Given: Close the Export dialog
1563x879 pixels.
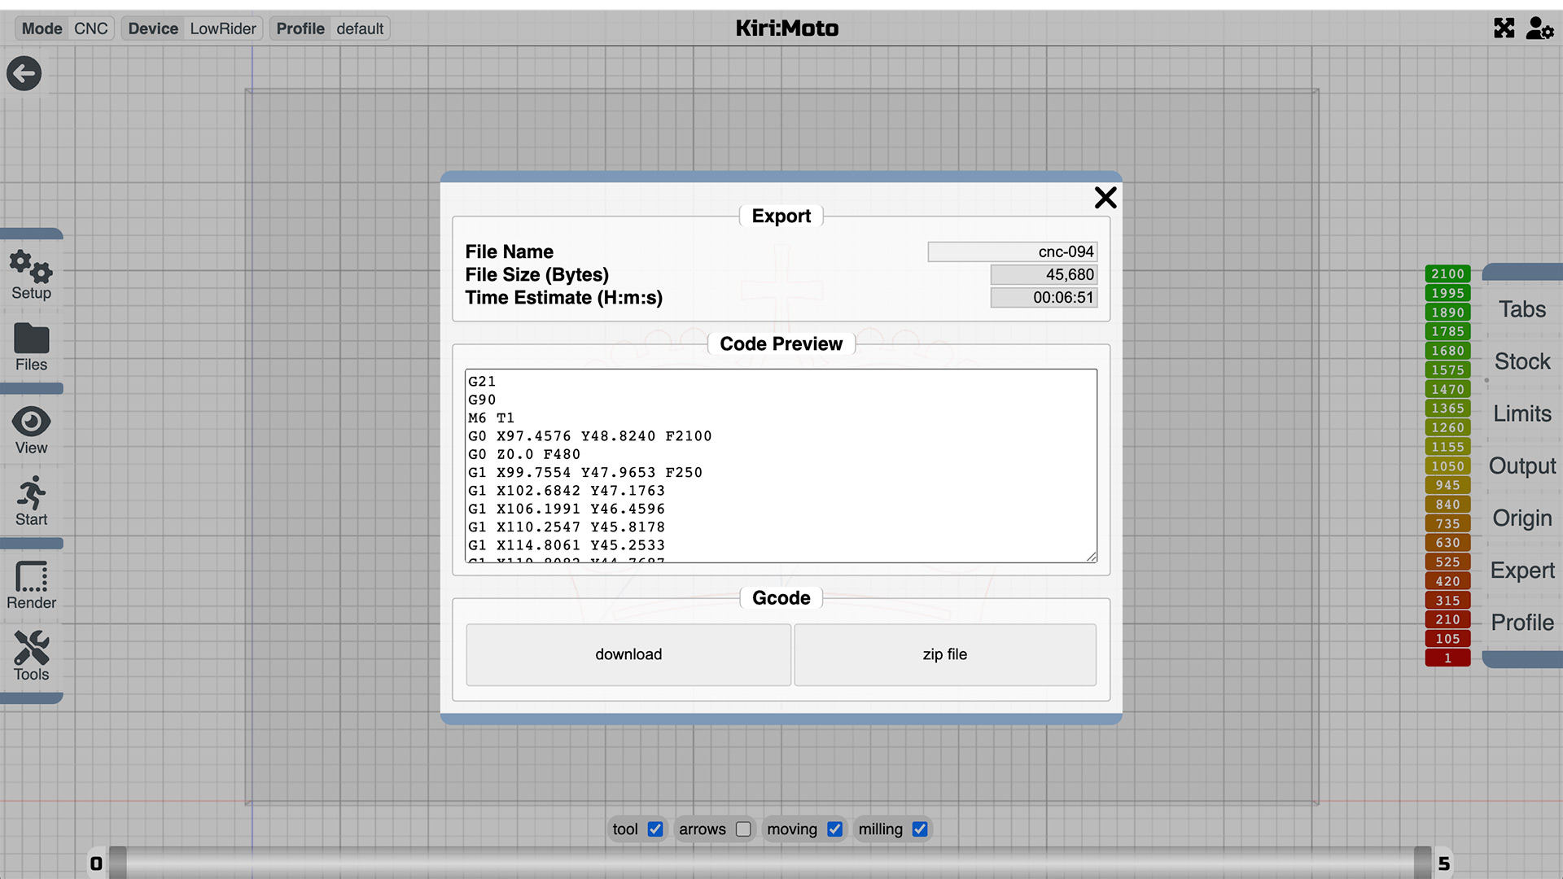Looking at the screenshot, I should 1105,198.
